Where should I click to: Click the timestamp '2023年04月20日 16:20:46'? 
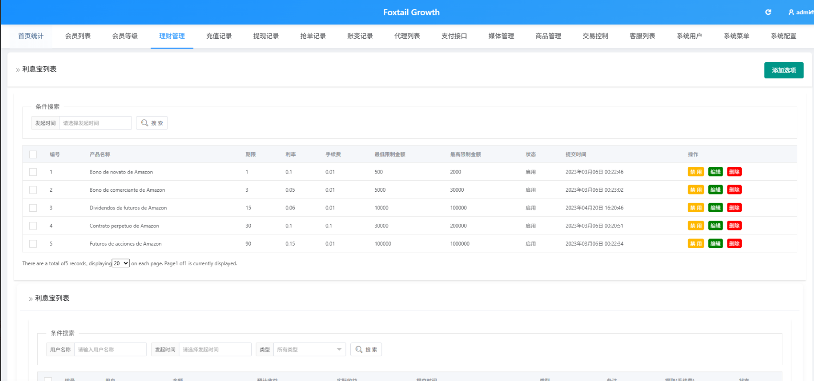point(594,208)
